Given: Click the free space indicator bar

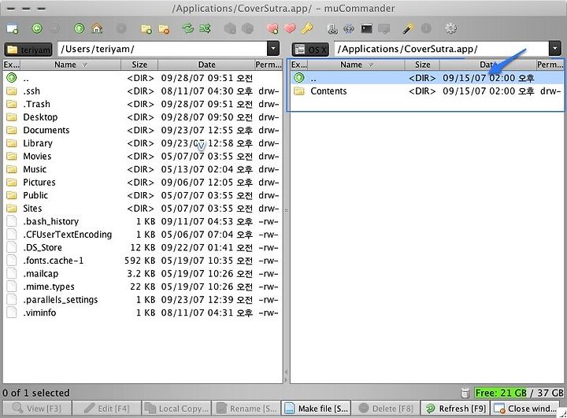Looking at the screenshot, I should 518,393.
